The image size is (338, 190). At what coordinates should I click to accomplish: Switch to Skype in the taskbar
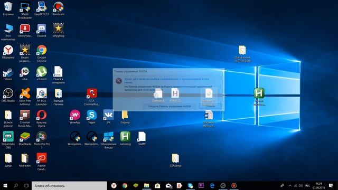(x=190, y=185)
